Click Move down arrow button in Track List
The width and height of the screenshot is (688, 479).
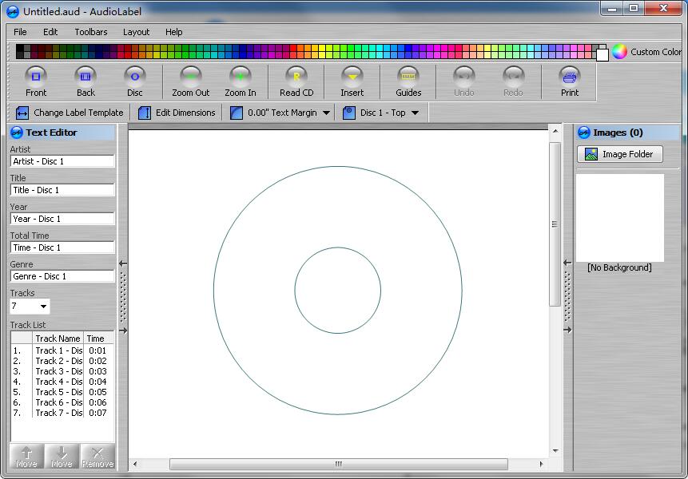(62, 456)
